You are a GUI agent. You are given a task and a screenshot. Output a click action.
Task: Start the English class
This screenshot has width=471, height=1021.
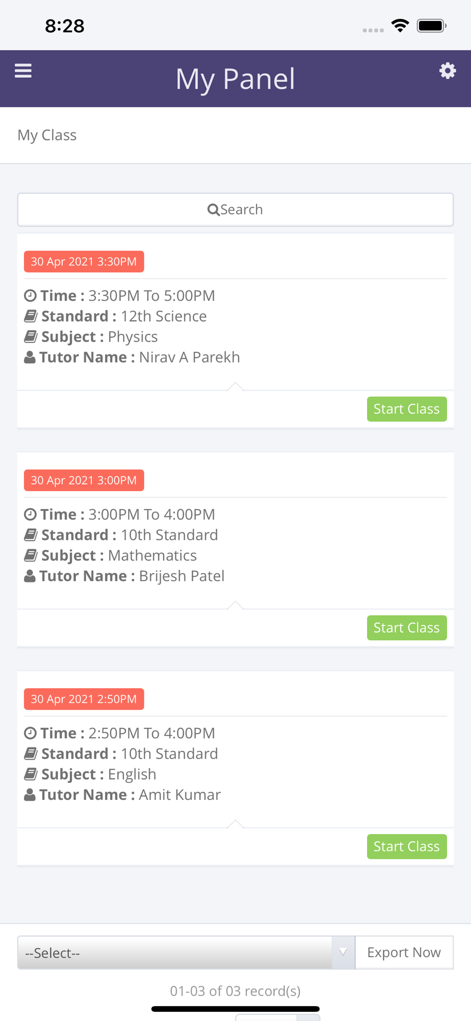406,846
